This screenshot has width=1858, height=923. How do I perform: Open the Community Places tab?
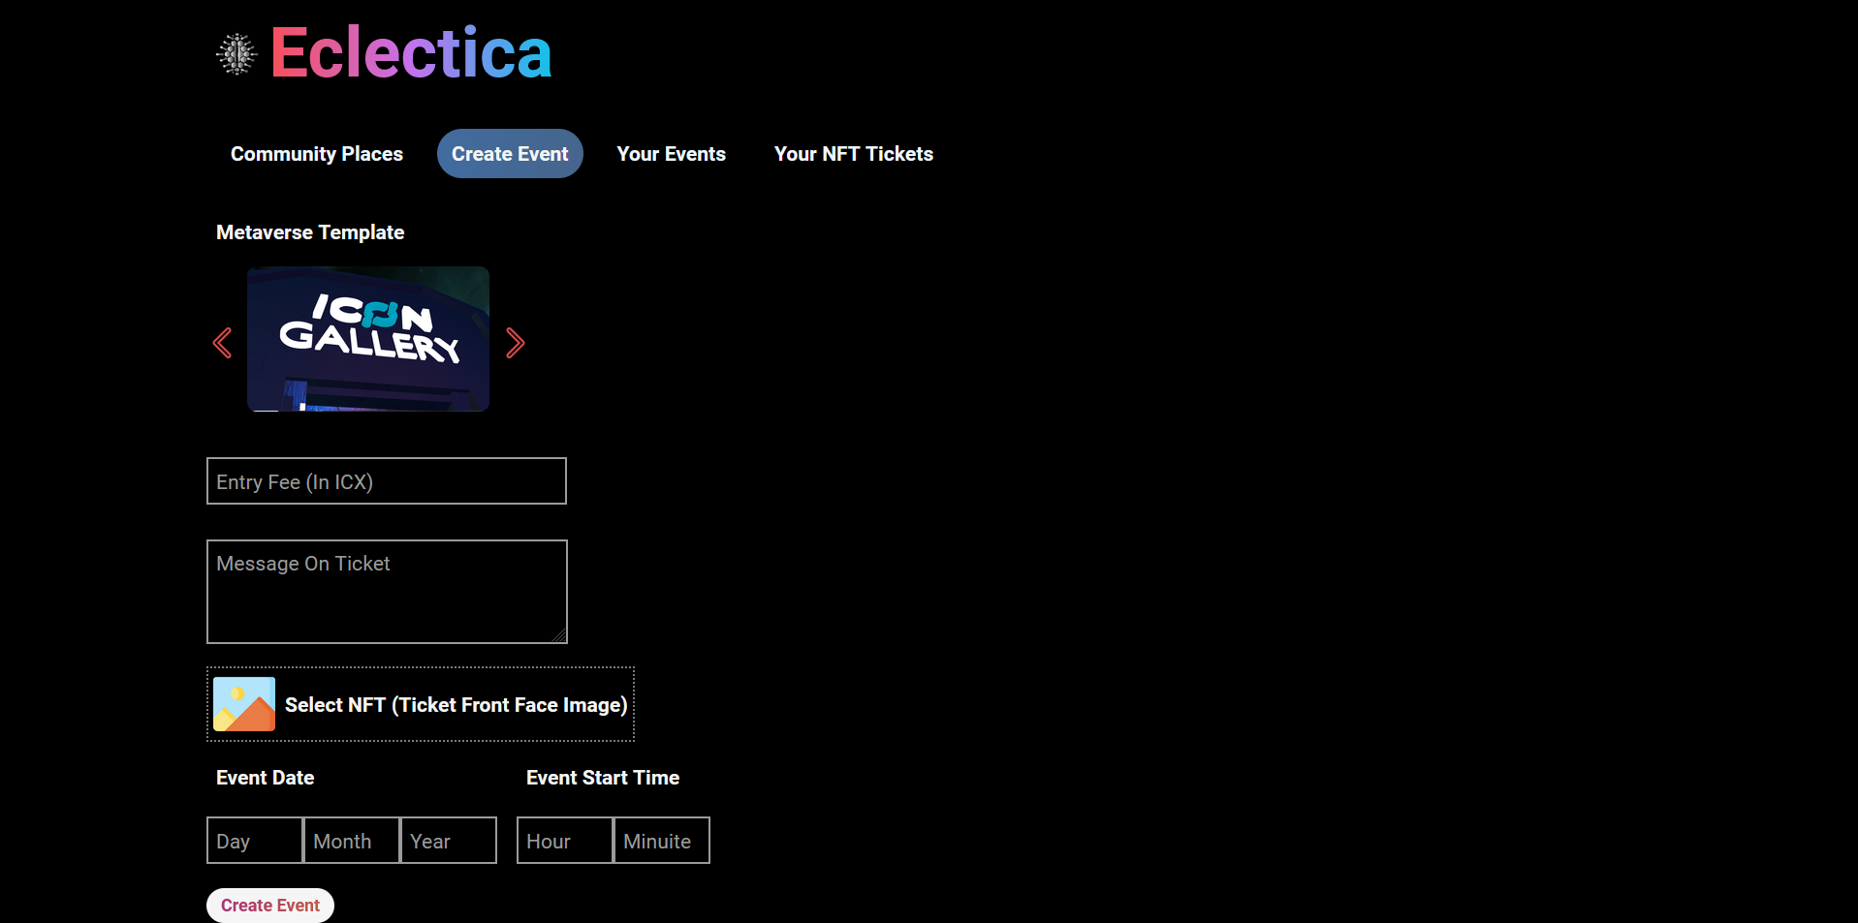pyautogui.click(x=317, y=154)
